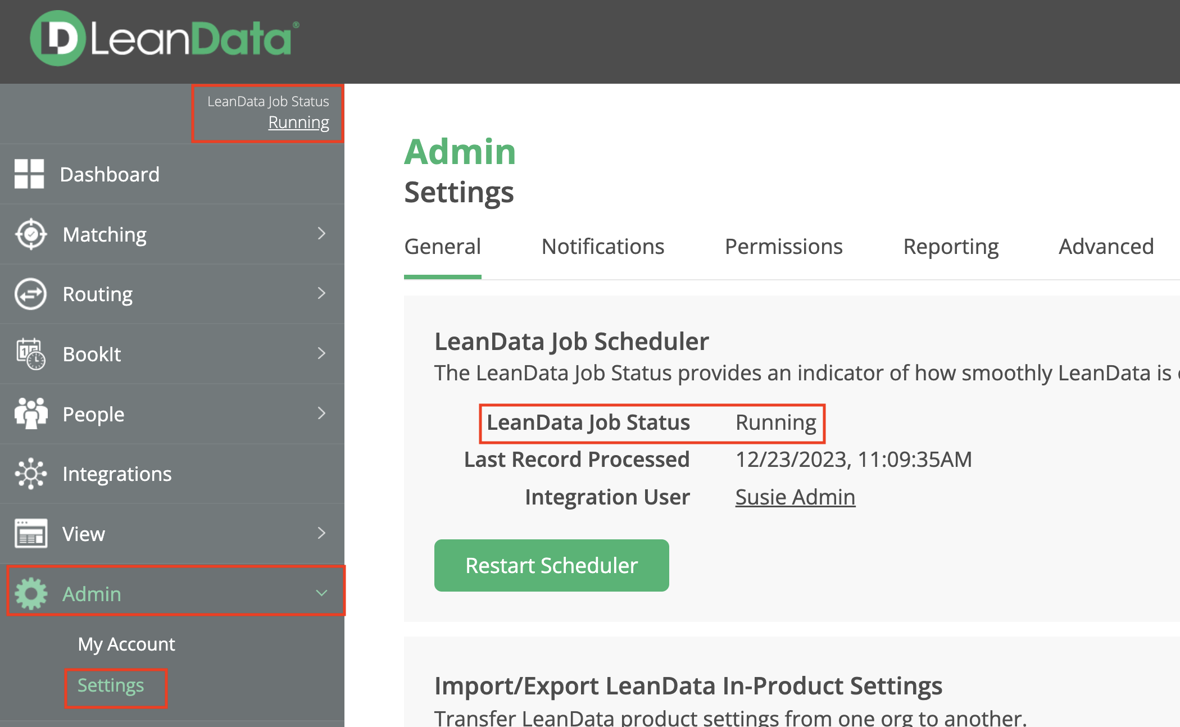This screenshot has height=727, width=1180.
Task: Open People in the sidebar
Action: (172, 414)
